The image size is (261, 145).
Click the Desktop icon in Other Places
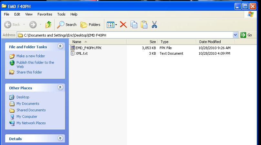pyautogui.click(x=12, y=97)
